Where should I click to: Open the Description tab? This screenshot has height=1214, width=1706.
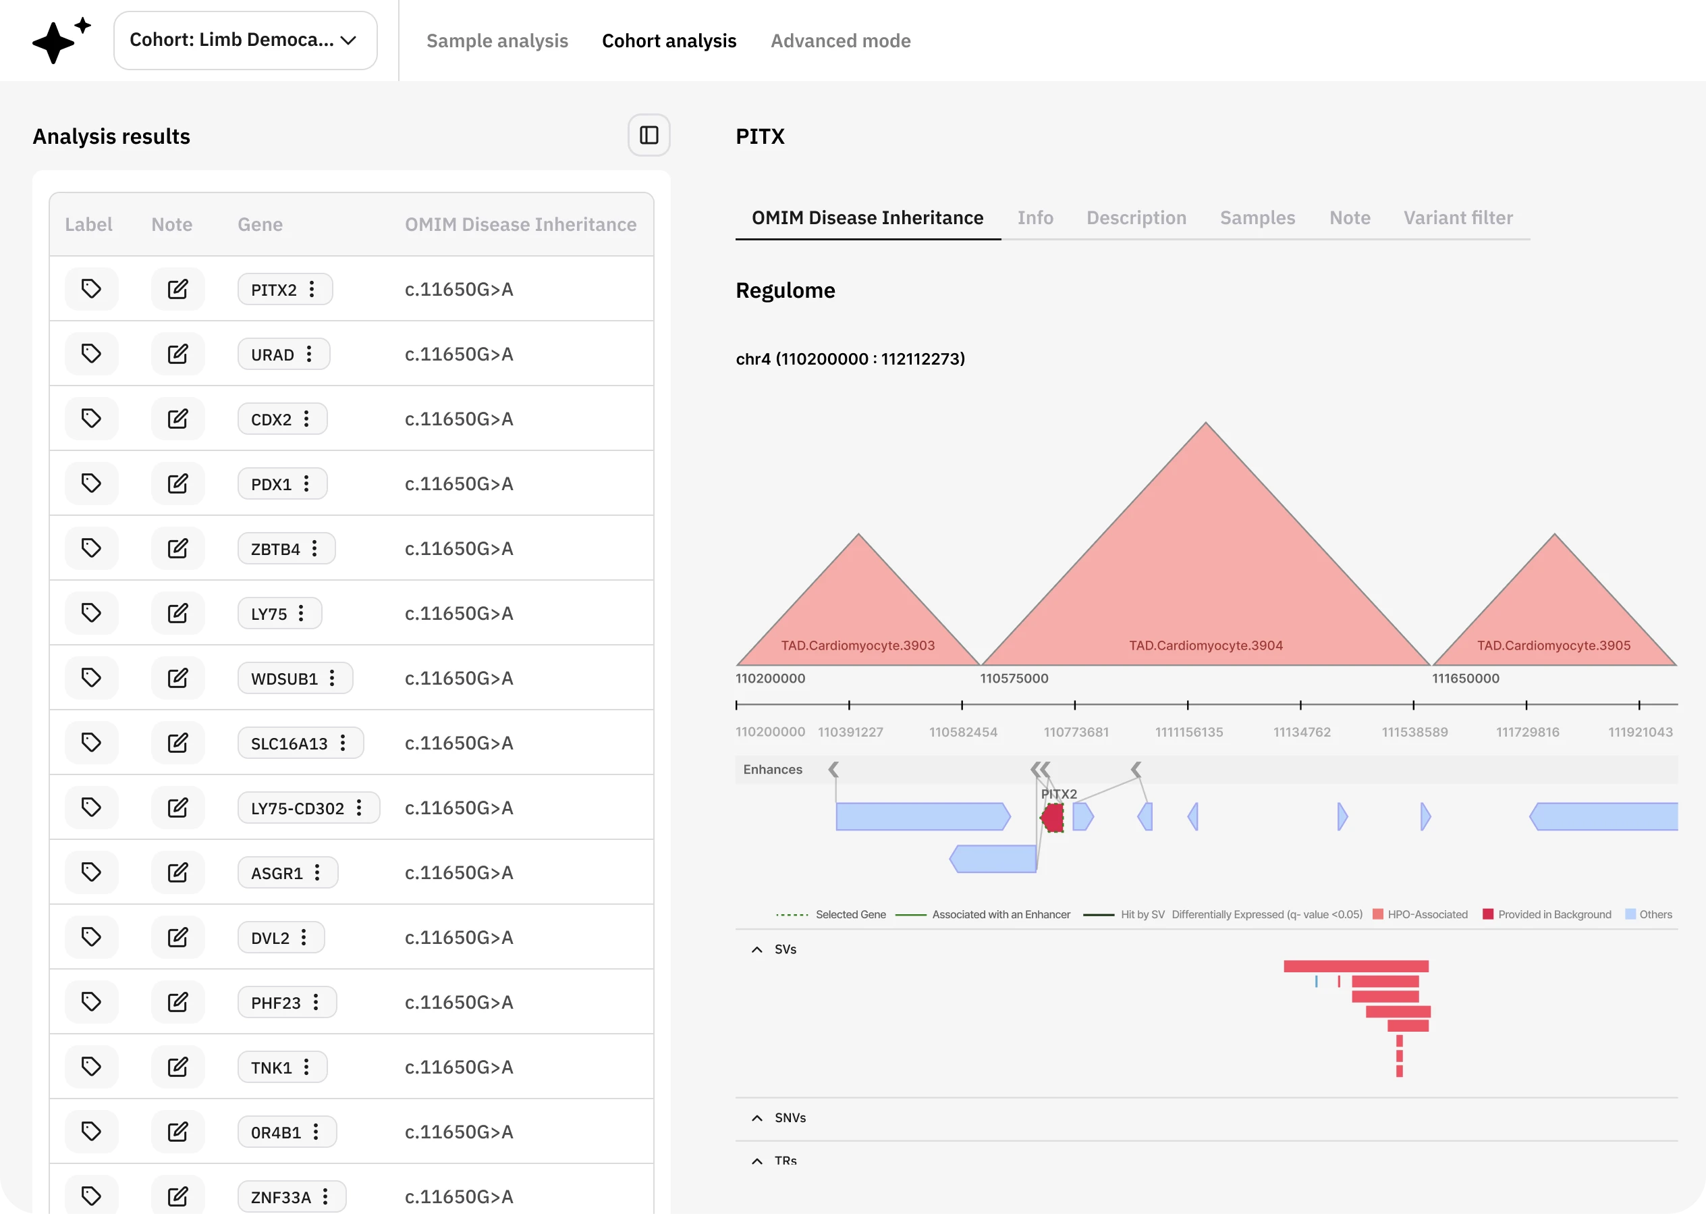(1136, 217)
